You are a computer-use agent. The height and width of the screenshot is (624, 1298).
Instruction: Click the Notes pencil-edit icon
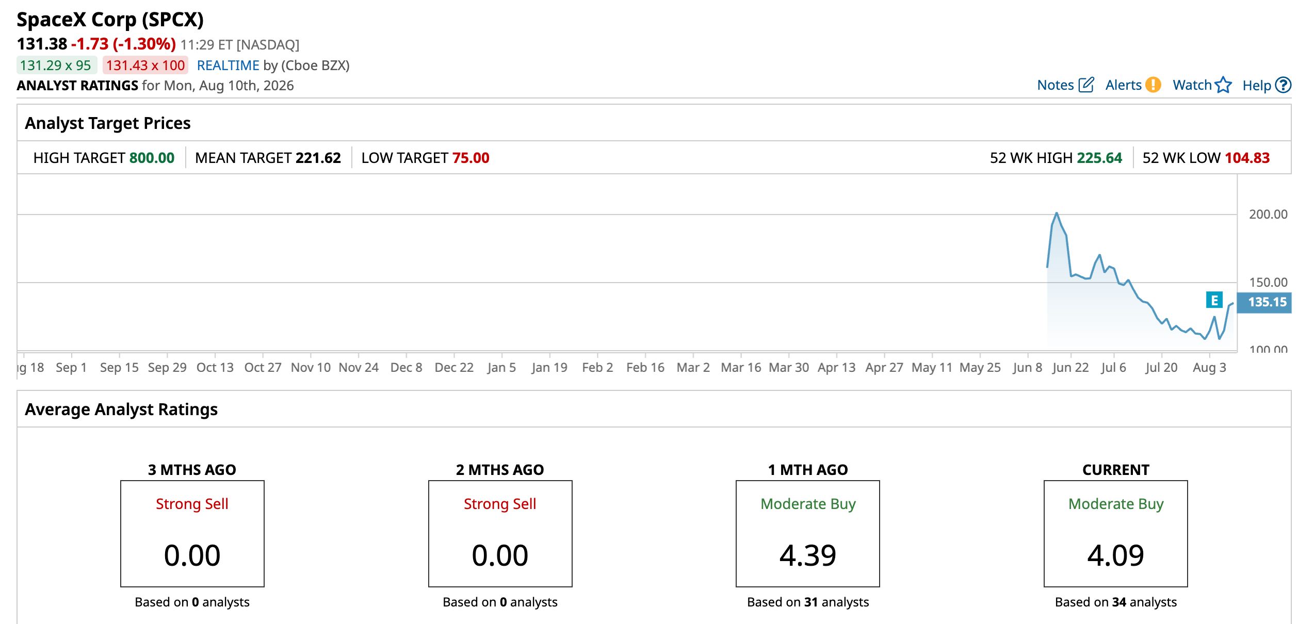(x=1086, y=85)
